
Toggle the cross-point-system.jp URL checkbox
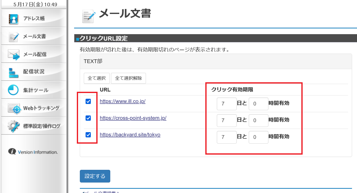point(88,118)
